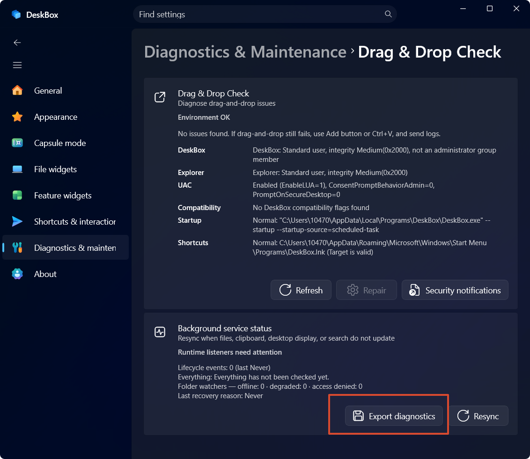Click the Compatibility row label

click(x=199, y=208)
